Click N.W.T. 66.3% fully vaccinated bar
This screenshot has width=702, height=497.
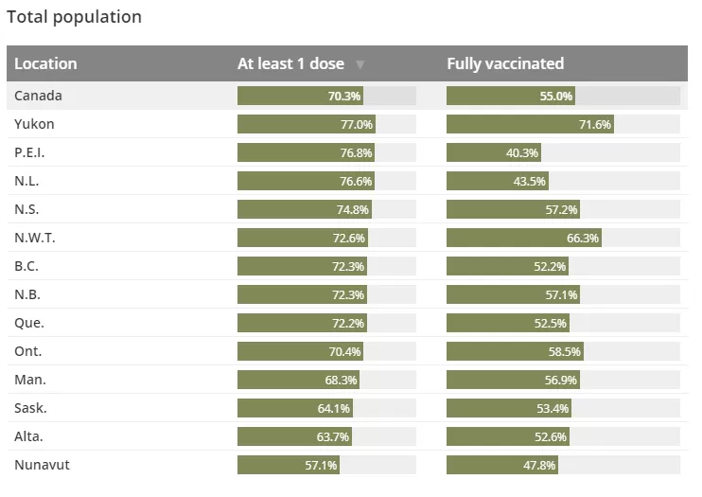524,238
